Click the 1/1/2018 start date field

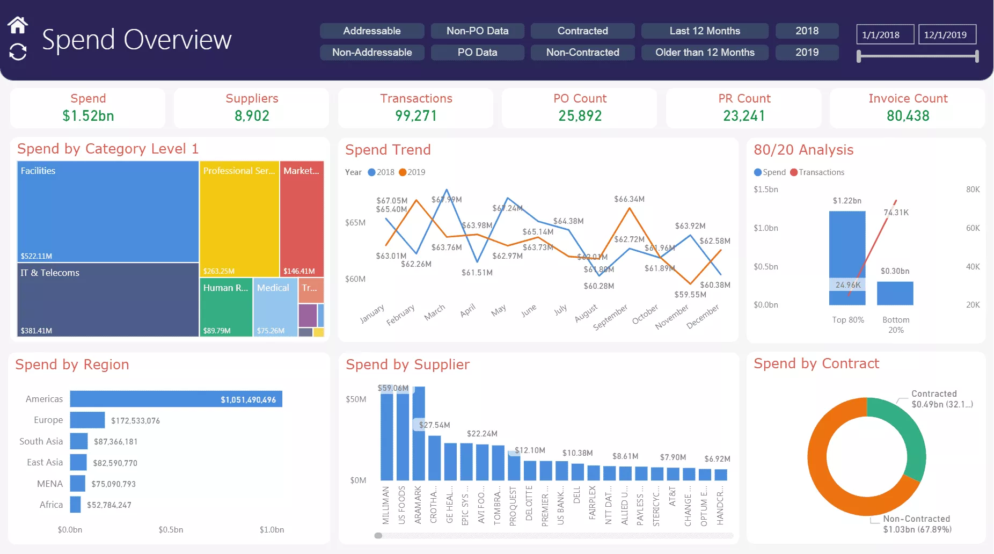(x=885, y=34)
